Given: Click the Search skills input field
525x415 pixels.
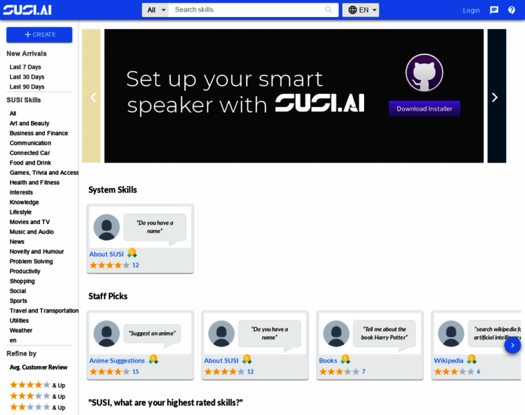Looking at the screenshot, I should tap(248, 10).
